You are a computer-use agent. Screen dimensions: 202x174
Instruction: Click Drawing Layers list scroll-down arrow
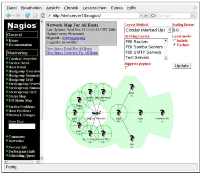tap(166, 58)
